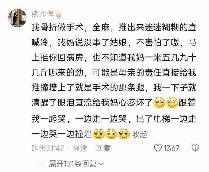
Task: Click the short divider line before 展开121条回复
Action: point(40,164)
